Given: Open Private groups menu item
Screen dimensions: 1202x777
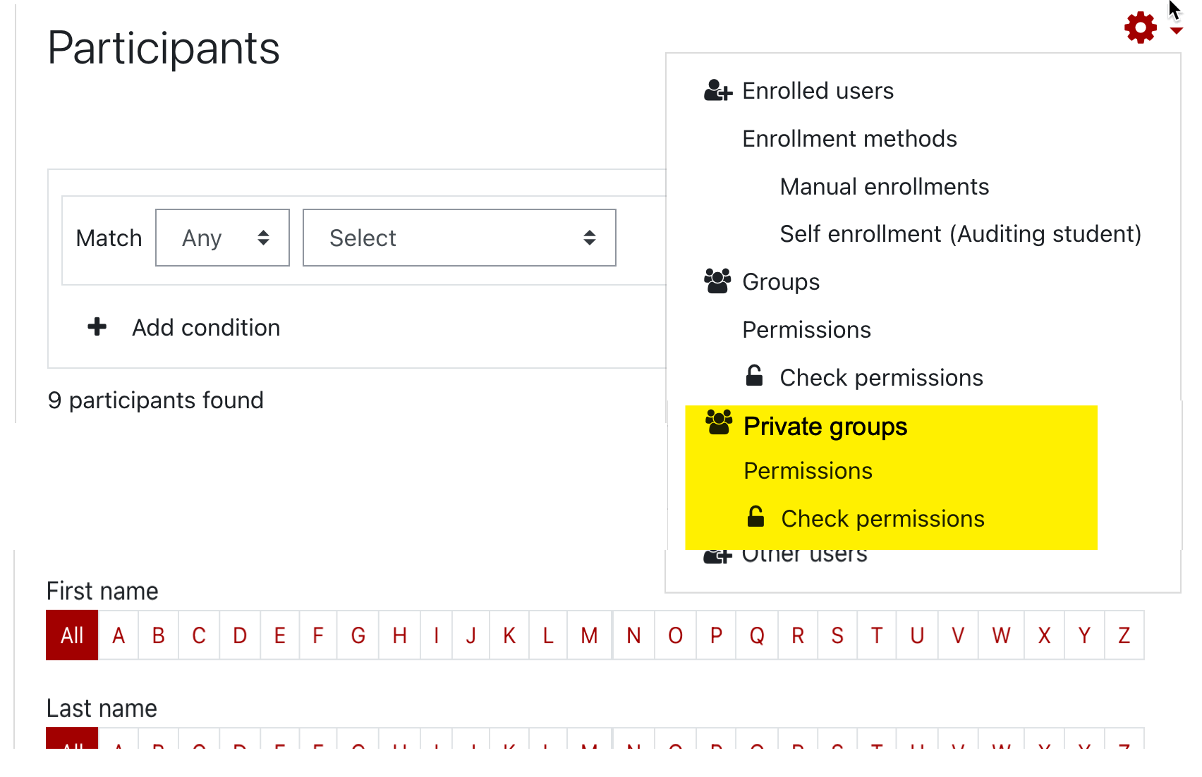Looking at the screenshot, I should tap(825, 427).
